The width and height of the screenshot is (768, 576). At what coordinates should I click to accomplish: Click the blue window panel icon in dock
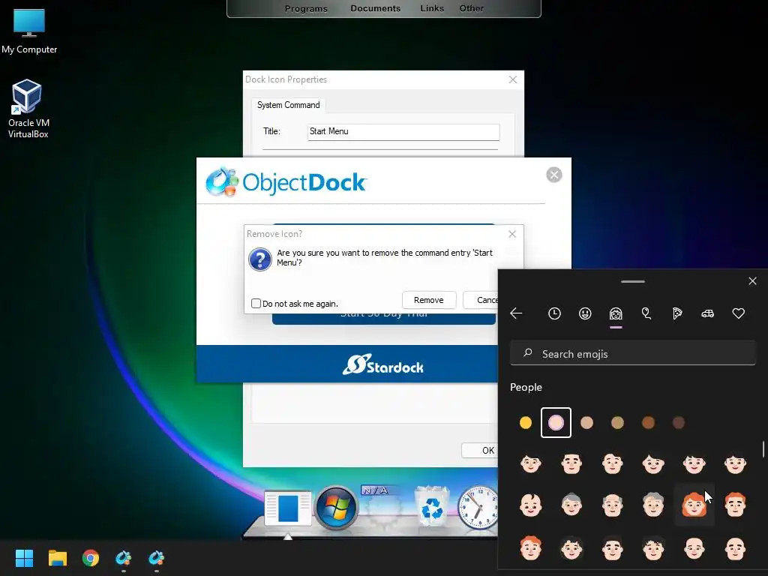(288, 508)
